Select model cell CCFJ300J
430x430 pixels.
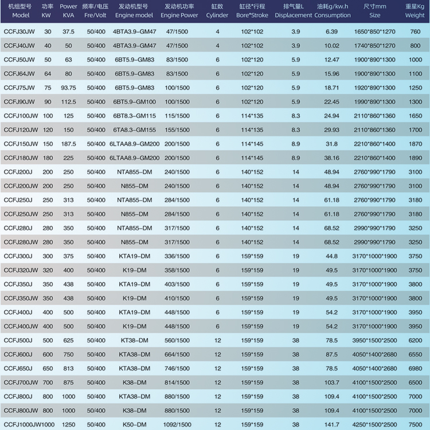click(x=18, y=256)
